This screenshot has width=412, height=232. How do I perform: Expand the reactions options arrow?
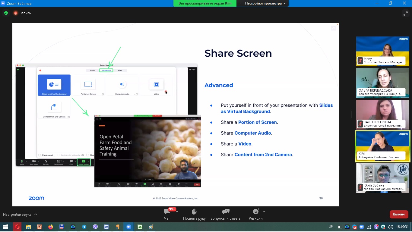click(x=264, y=212)
